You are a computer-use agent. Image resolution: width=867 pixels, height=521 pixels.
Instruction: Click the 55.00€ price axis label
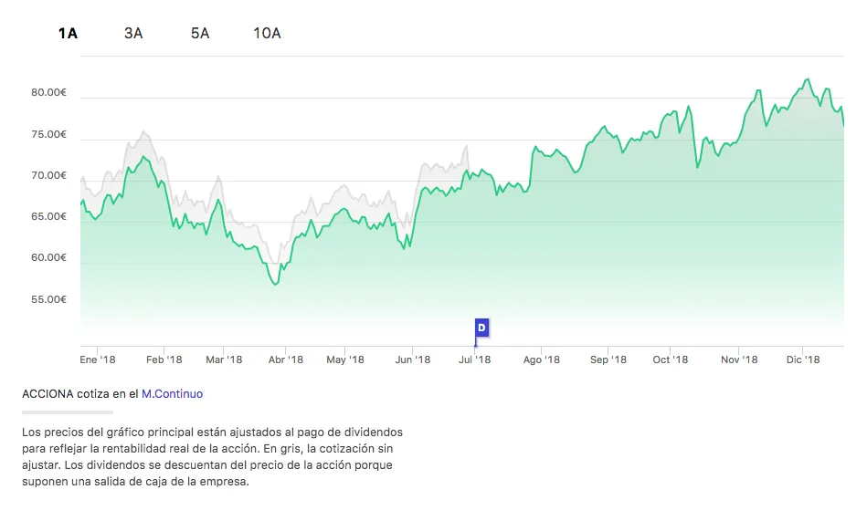pos(48,299)
